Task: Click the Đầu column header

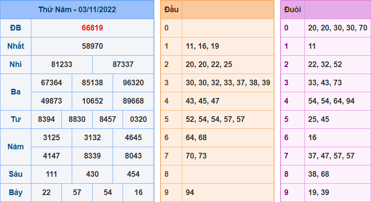Action: point(171,10)
